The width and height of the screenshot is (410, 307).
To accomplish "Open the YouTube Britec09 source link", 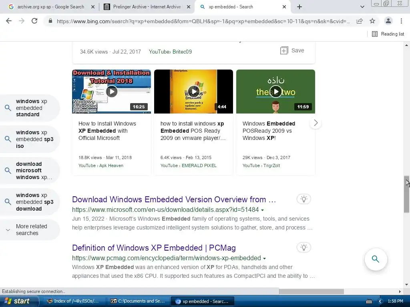I will [x=170, y=52].
